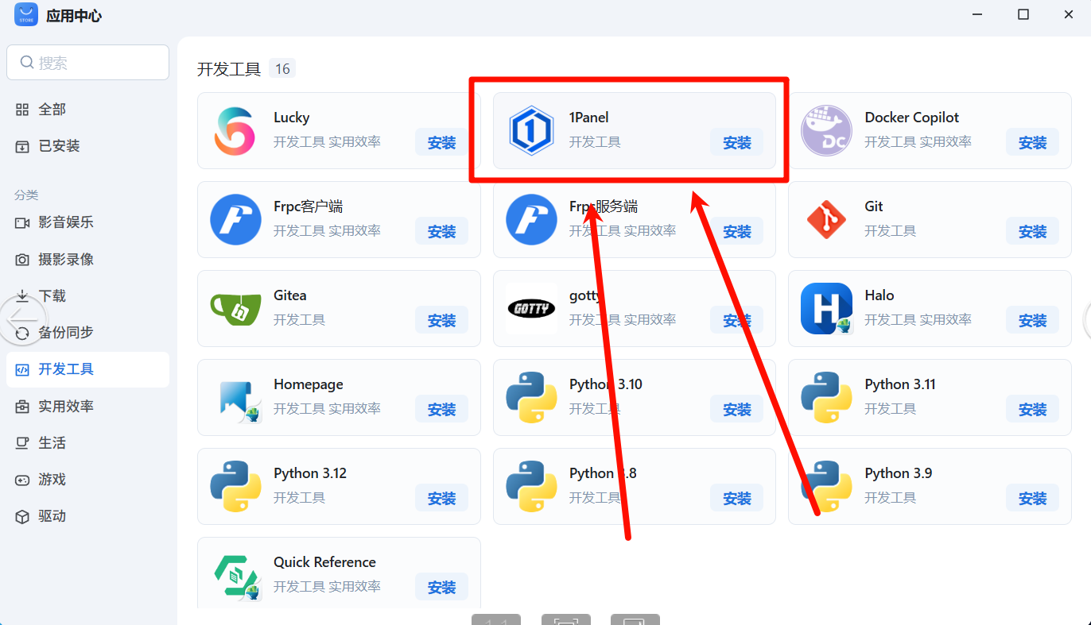Image resolution: width=1091 pixels, height=625 pixels.
Task: Click the 应用中心 store logo icon
Action: pos(26,15)
